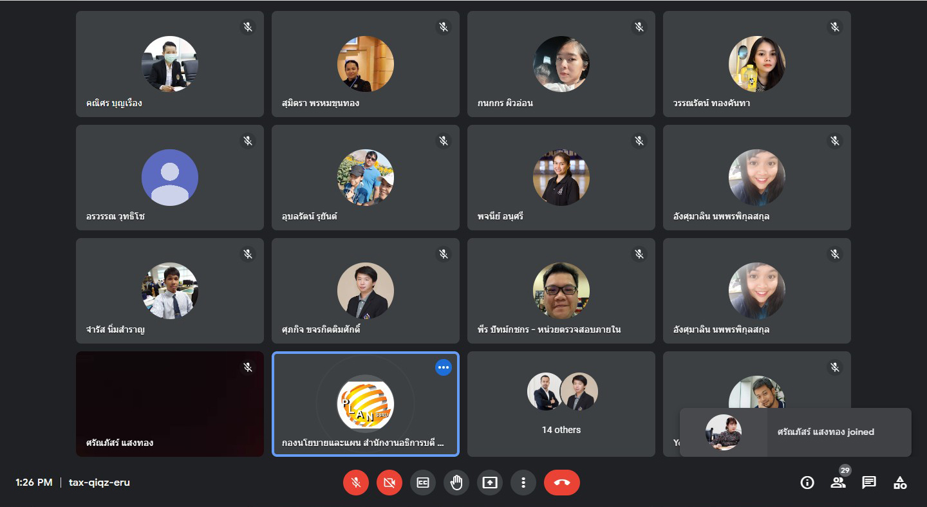Click the Present now screen icon

coord(490,483)
